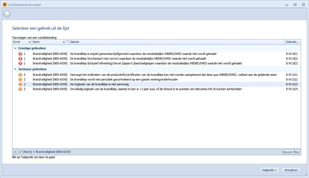Click the red severity icon for B W11E3

coord(20,63)
